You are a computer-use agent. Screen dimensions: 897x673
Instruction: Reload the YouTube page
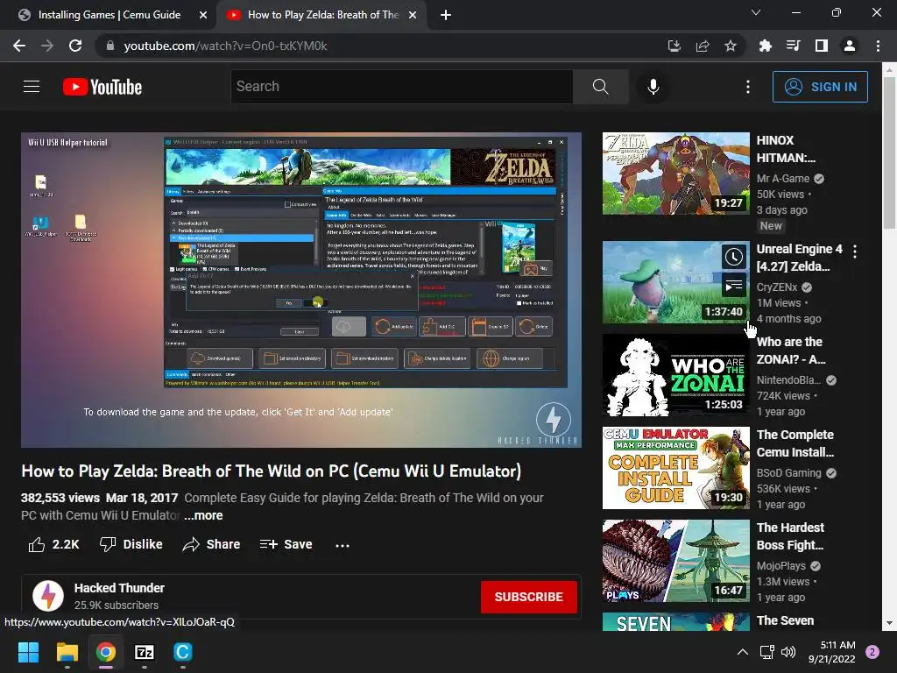coord(75,46)
